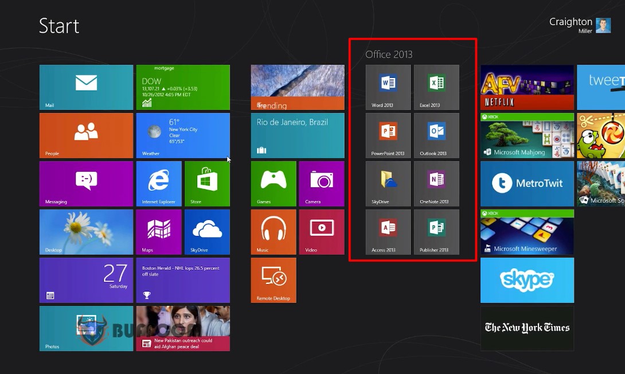The image size is (625, 374).
Task: Launch Internet Explorer
Action: coord(159,184)
